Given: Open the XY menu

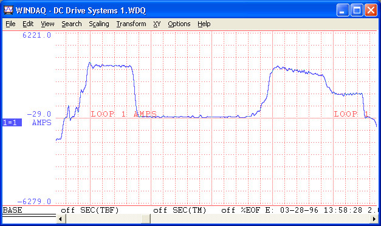Looking at the screenshot, I should [x=157, y=24].
